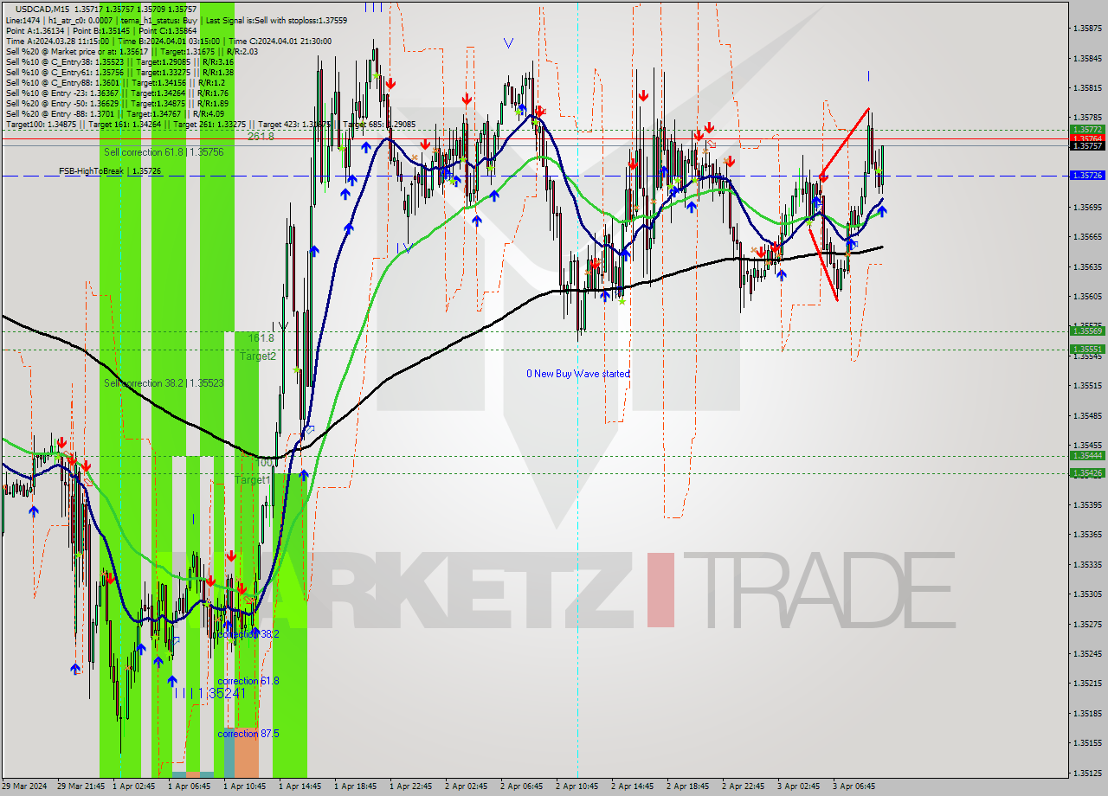Select the '2 Apr 18:45' time axis label
Screen dimensions: 1108x796
[687, 786]
